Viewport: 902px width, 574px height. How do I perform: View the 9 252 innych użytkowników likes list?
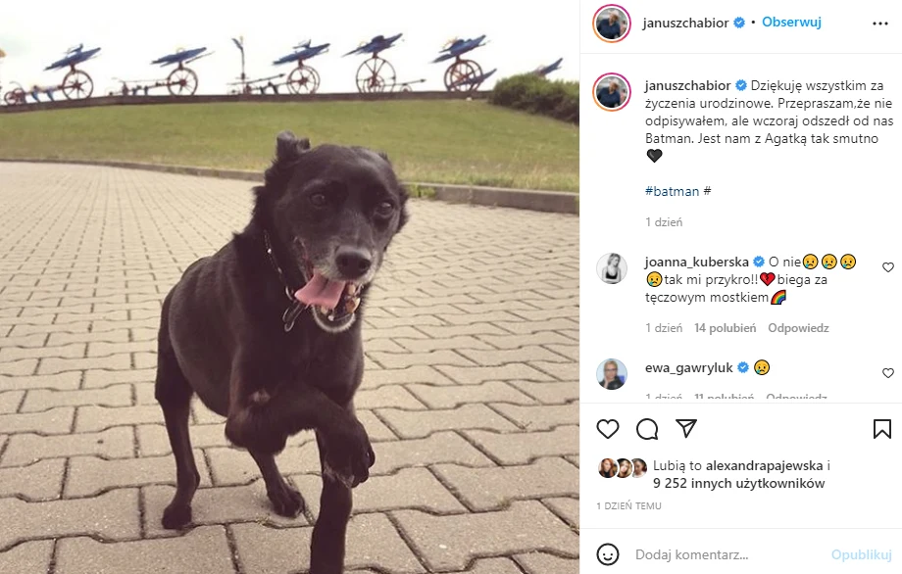click(x=738, y=483)
